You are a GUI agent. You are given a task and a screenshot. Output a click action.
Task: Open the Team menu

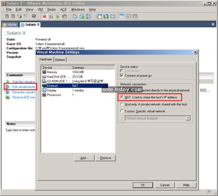(51, 10)
